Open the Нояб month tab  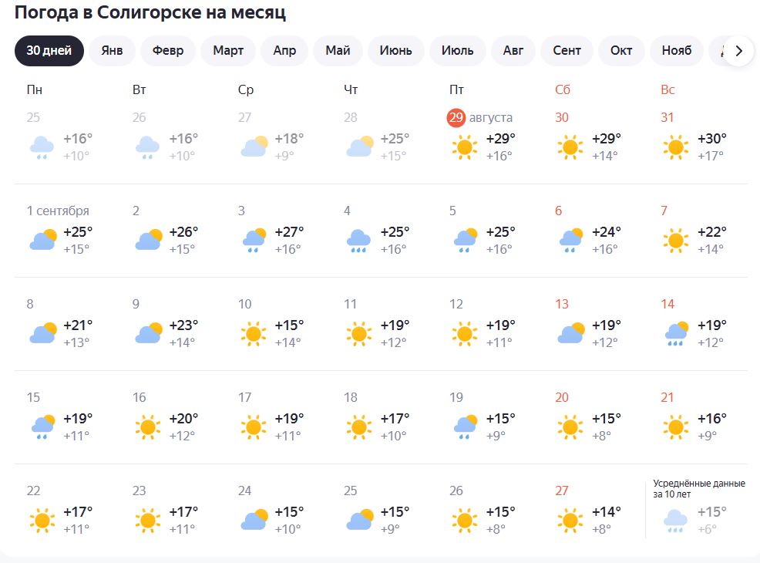[x=676, y=51]
